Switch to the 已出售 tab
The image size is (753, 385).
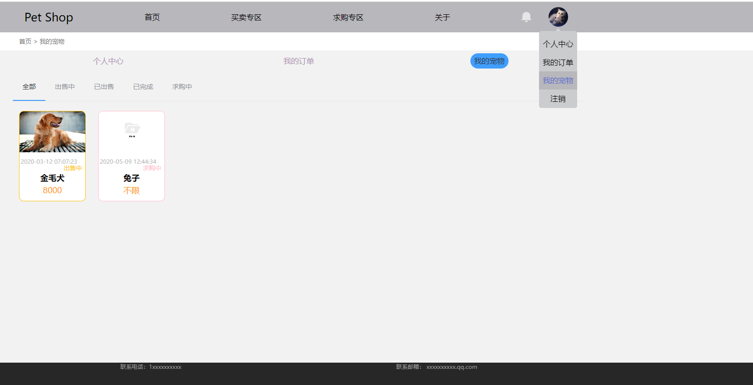tap(104, 87)
